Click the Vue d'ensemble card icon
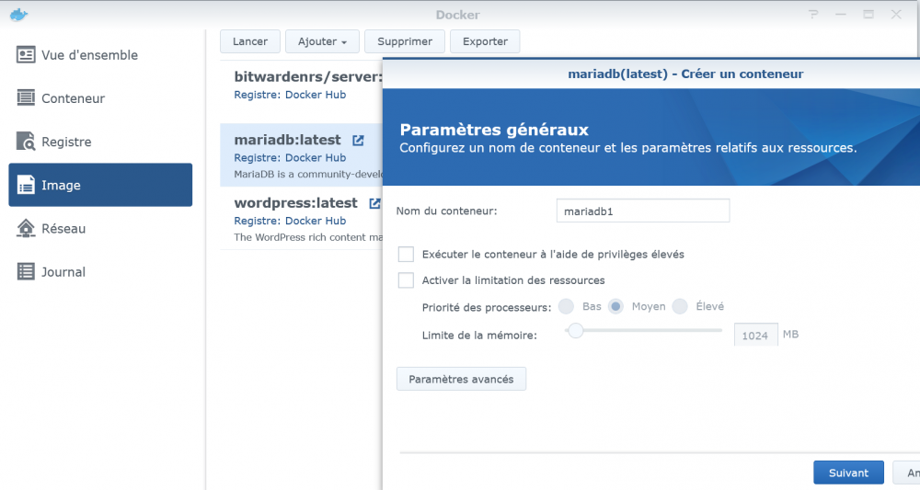Viewport: 920px width, 490px height. click(x=26, y=55)
